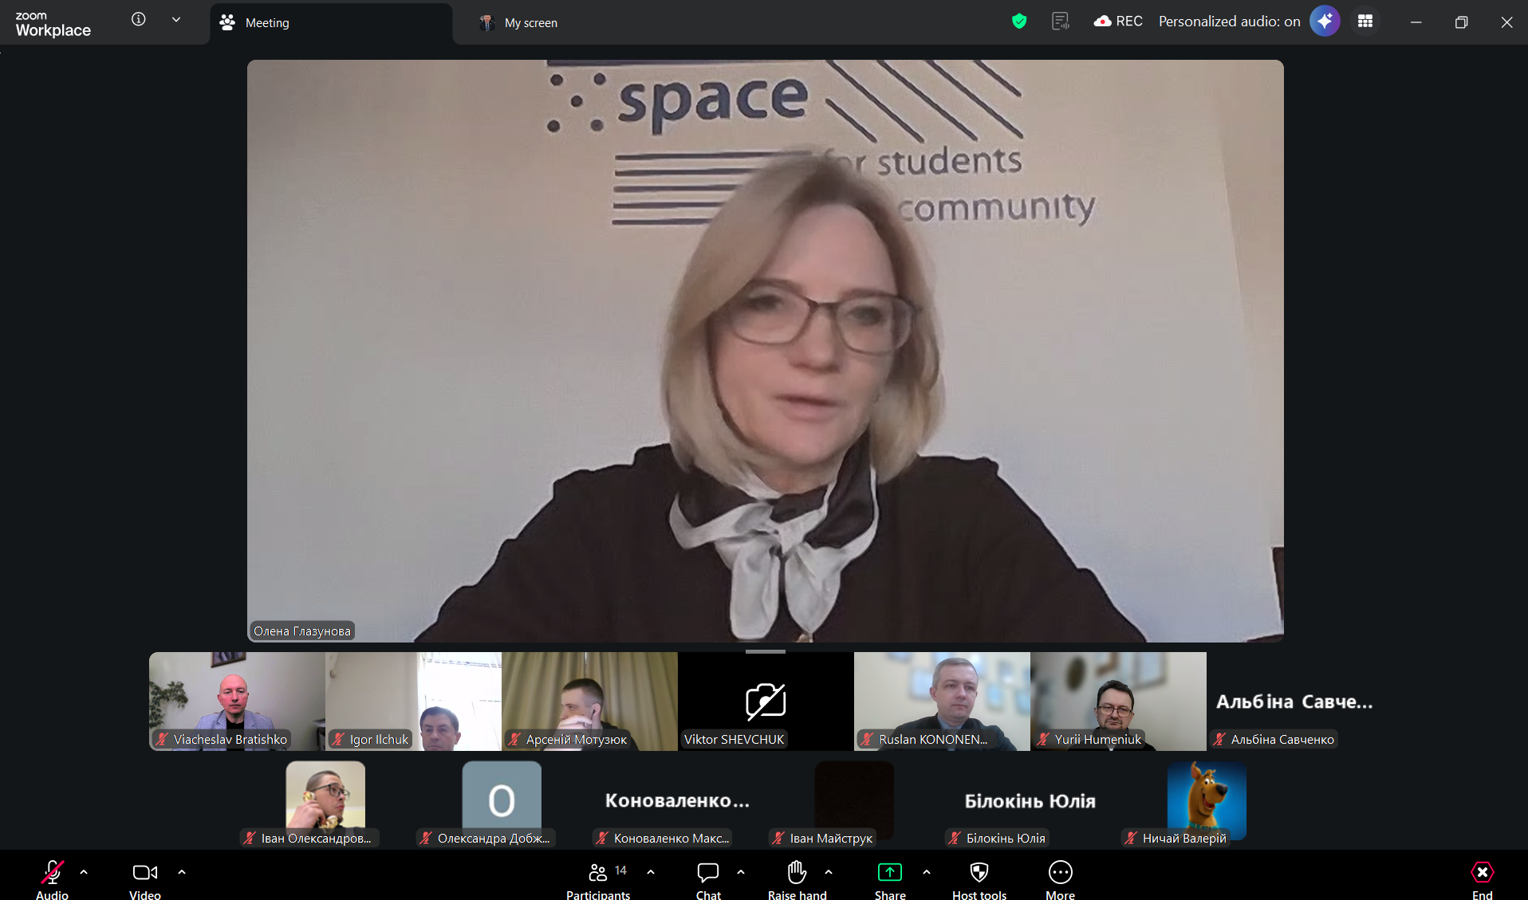Click muted mic icon on Альбіна Савченко label
Image resolution: width=1528 pixels, height=900 pixels.
(1219, 739)
